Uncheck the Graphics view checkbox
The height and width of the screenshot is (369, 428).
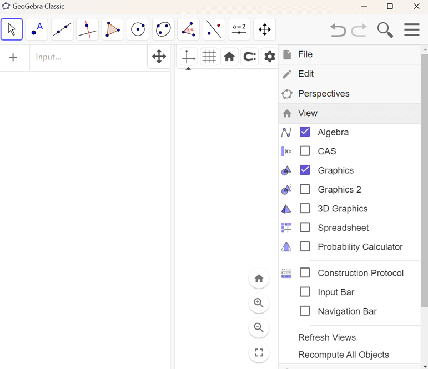point(305,170)
